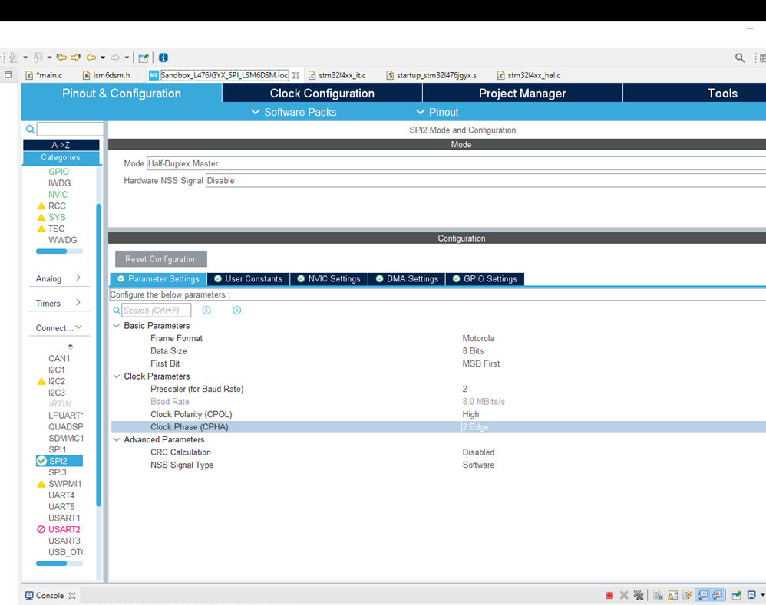The image size is (766, 605).
Task: Open the blue information icon
Action: tap(163, 58)
